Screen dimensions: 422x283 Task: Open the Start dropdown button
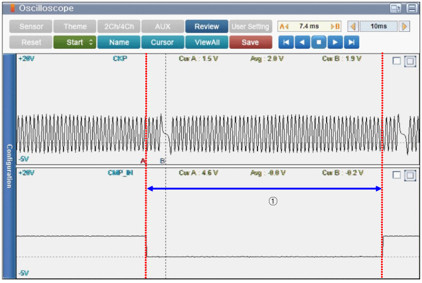pos(75,42)
